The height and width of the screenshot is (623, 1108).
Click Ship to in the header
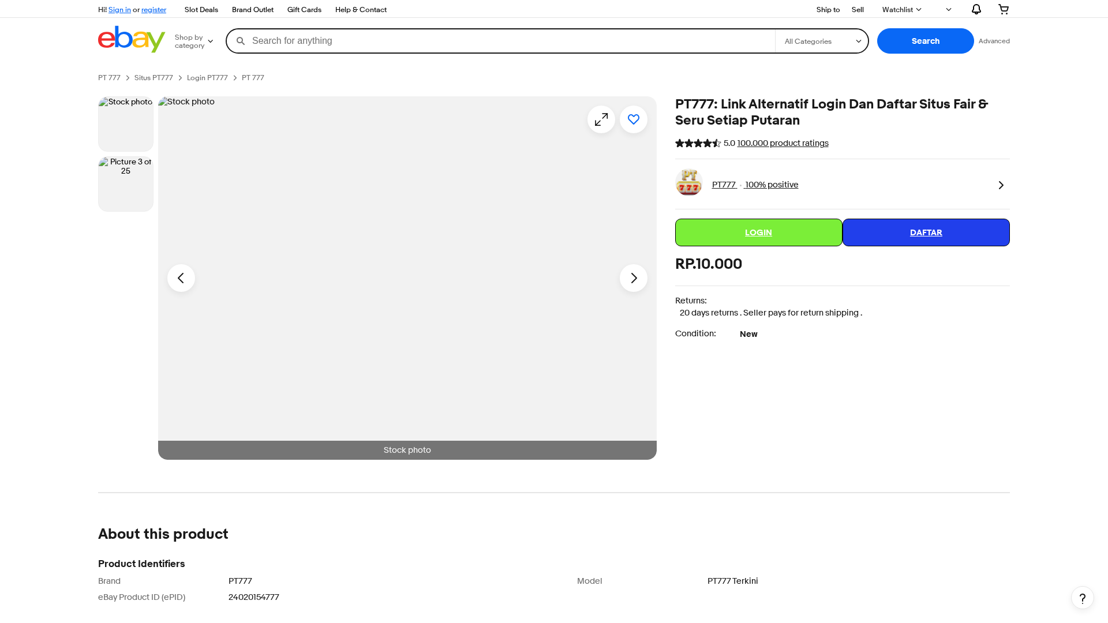828,10
